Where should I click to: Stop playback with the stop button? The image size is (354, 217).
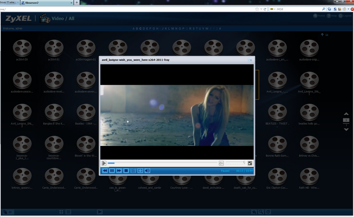point(126,171)
